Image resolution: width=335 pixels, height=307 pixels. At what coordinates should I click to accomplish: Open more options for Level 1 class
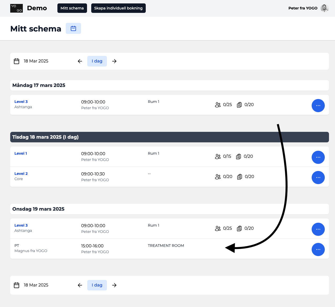pyautogui.click(x=318, y=157)
